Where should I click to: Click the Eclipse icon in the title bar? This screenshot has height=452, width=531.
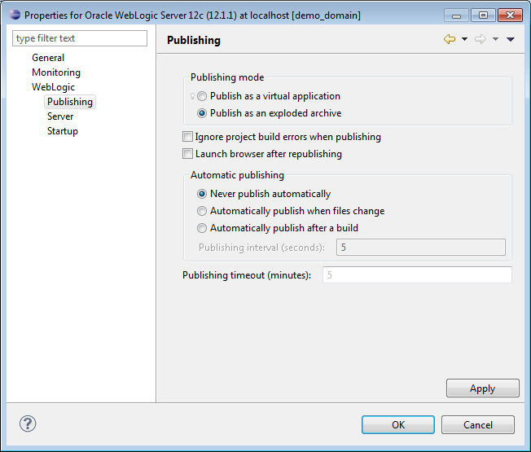point(15,15)
